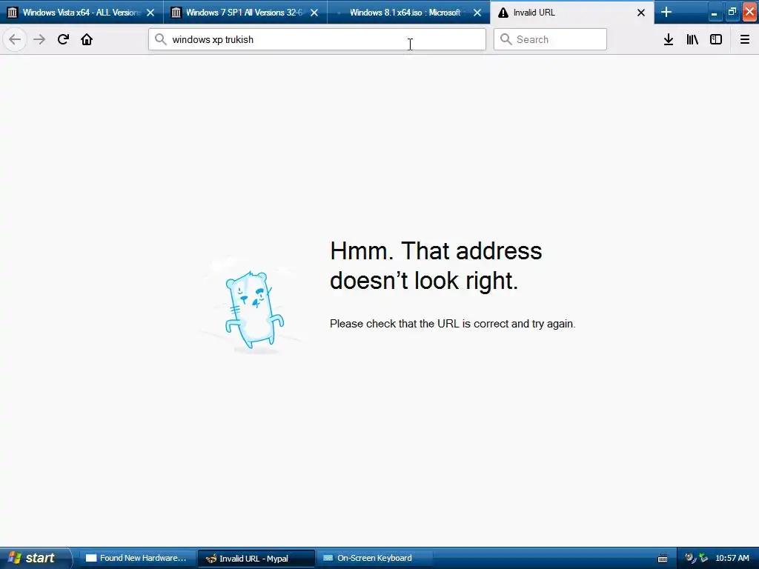Click the 'Hmm. That address doesn't look right.' heading
Image resolution: width=759 pixels, height=569 pixels.
point(436,265)
